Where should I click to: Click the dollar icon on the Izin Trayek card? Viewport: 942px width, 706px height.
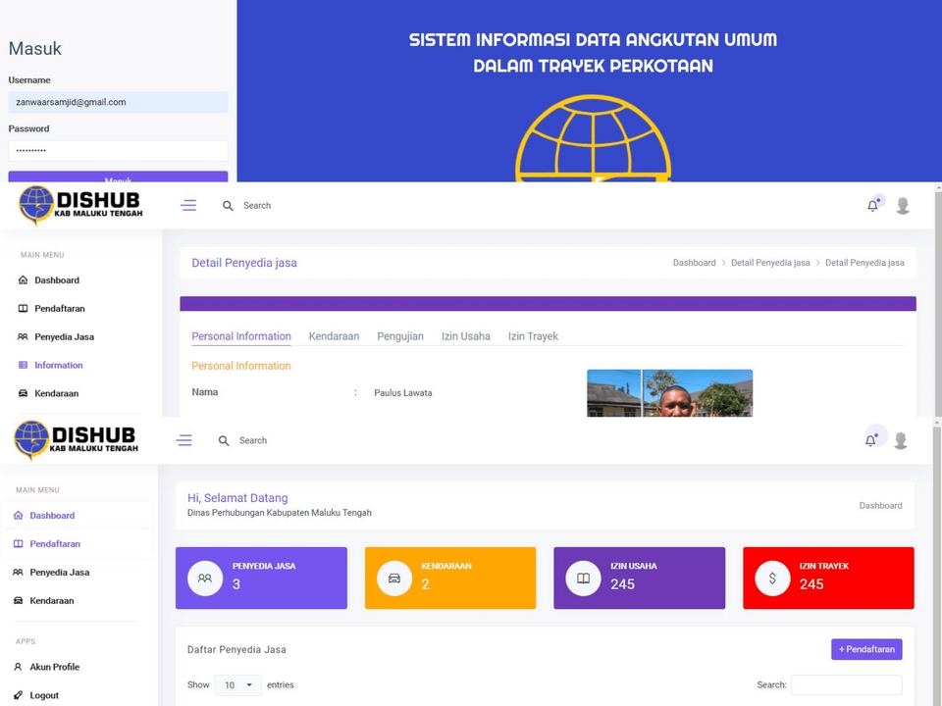(x=772, y=579)
